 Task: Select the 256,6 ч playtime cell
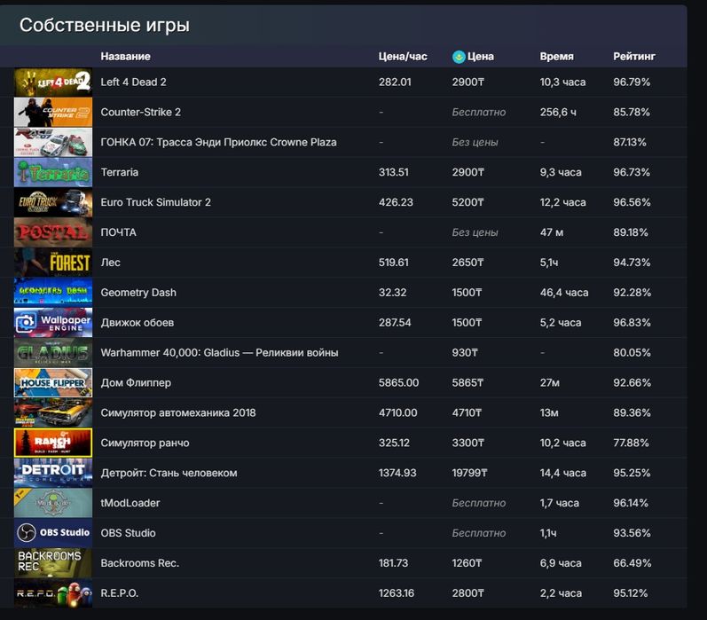coord(558,113)
